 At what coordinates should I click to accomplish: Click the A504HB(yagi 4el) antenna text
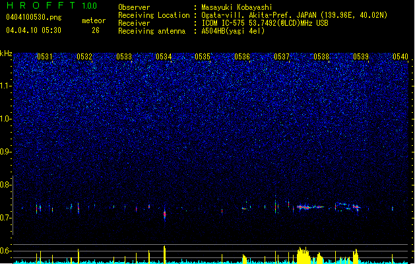click(x=233, y=31)
